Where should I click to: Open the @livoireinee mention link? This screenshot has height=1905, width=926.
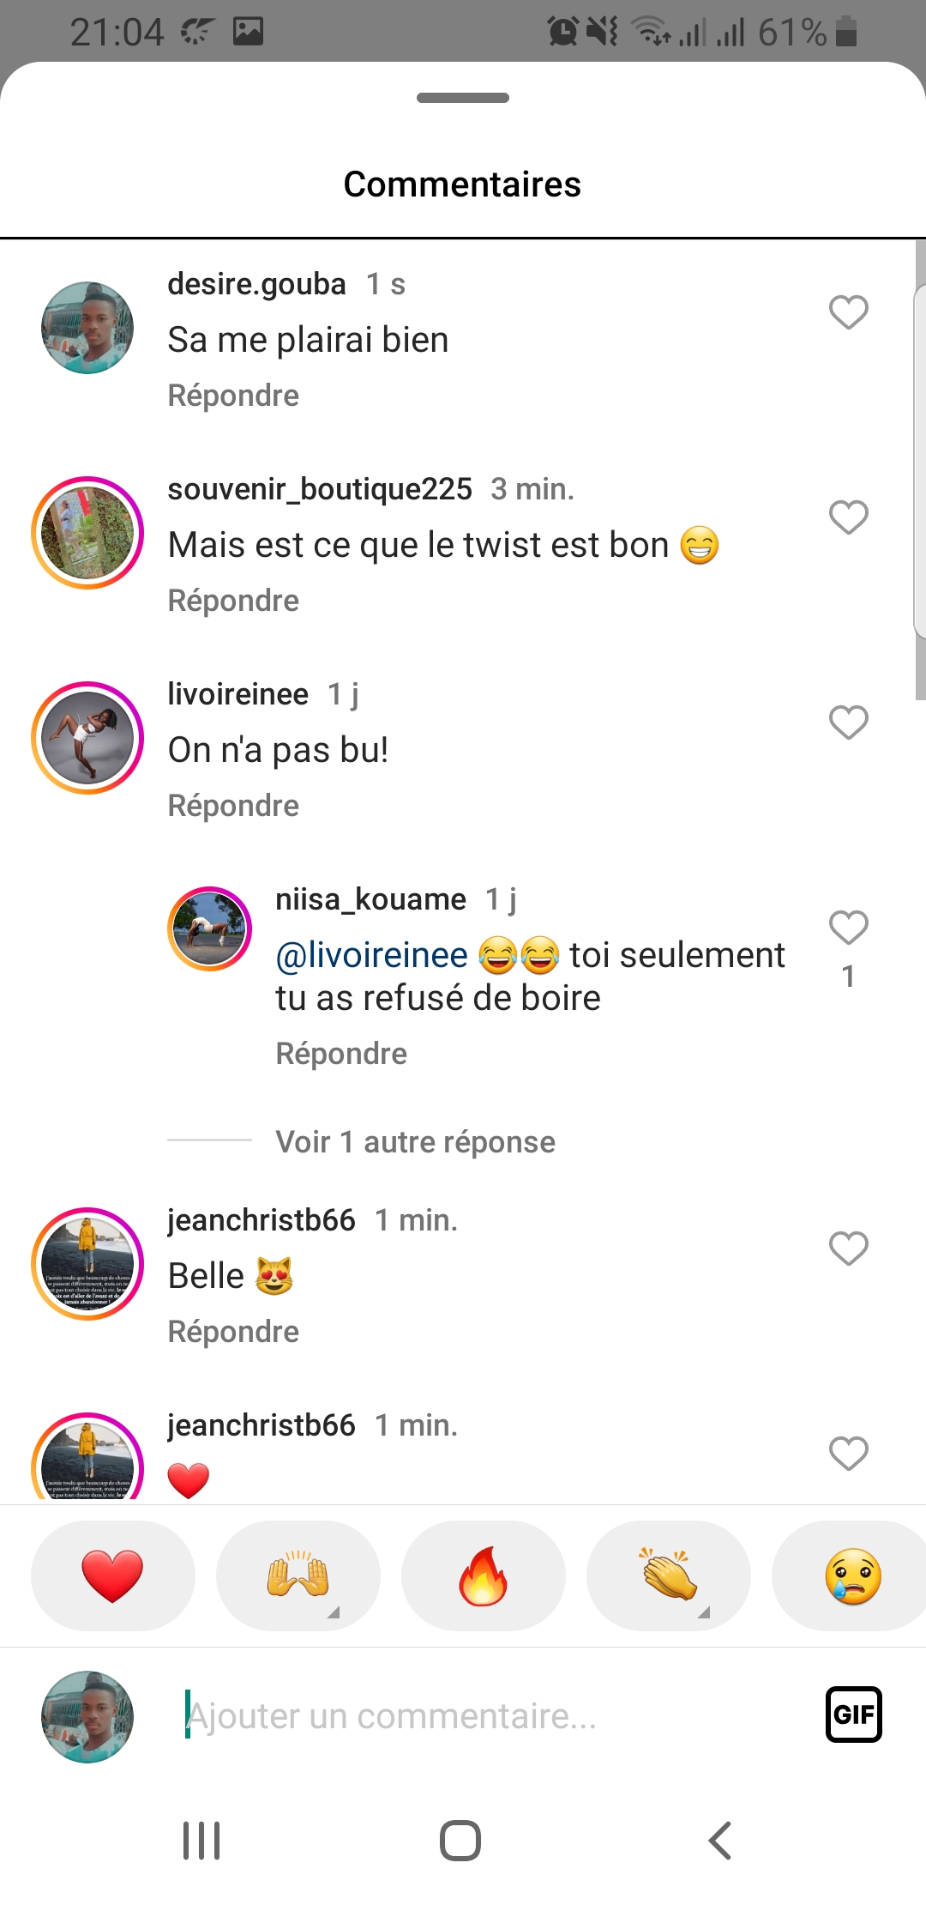371,955
